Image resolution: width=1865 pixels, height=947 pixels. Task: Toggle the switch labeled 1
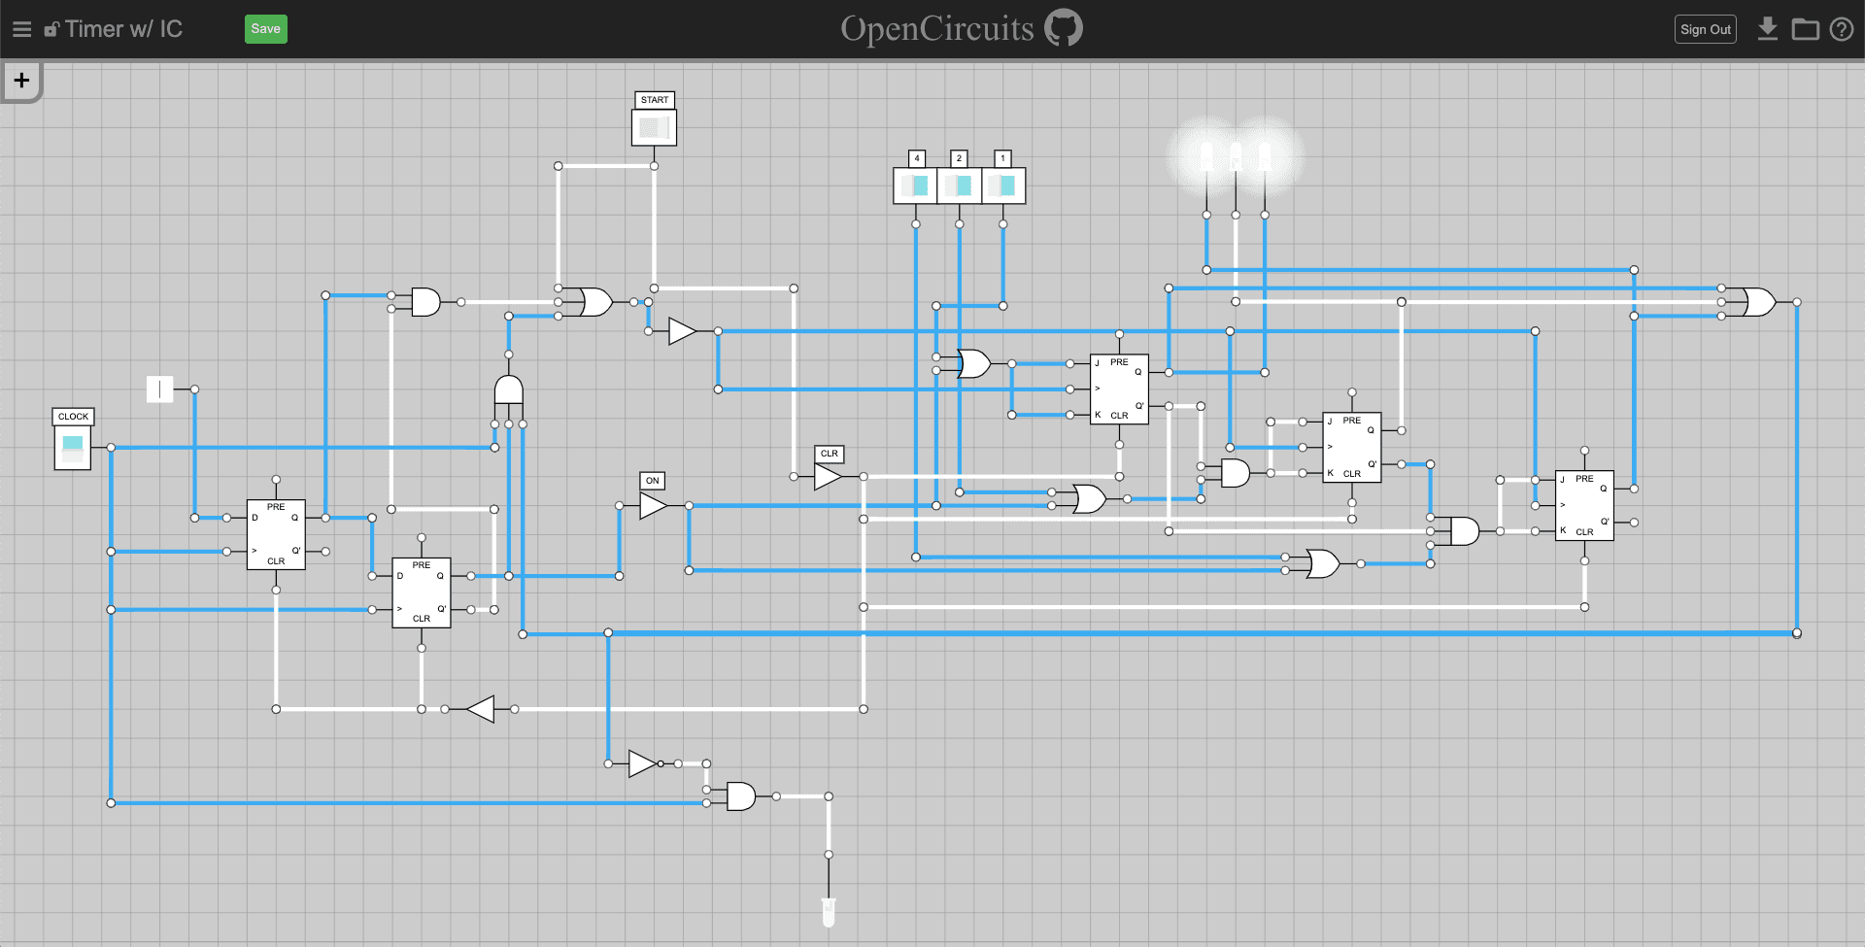coord(1003,186)
